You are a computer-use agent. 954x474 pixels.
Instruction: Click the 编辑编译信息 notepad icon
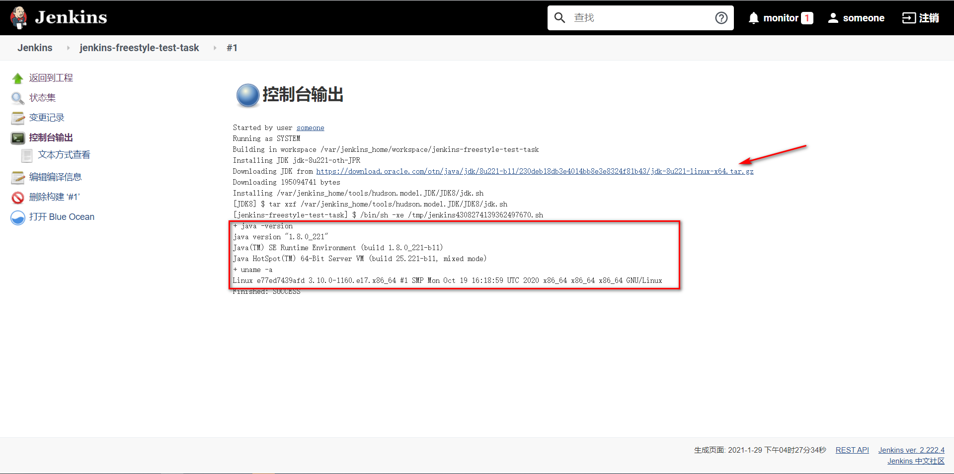18,178
